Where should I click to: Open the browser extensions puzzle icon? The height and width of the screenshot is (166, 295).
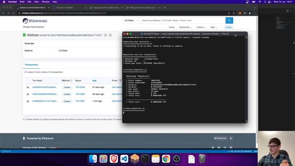(x=245, y=13)
